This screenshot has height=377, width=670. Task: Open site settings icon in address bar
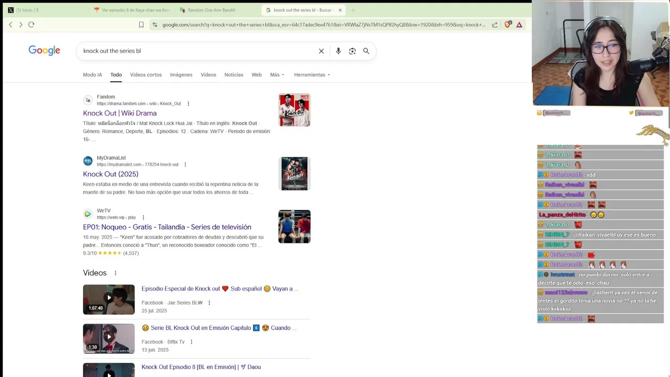154,25
